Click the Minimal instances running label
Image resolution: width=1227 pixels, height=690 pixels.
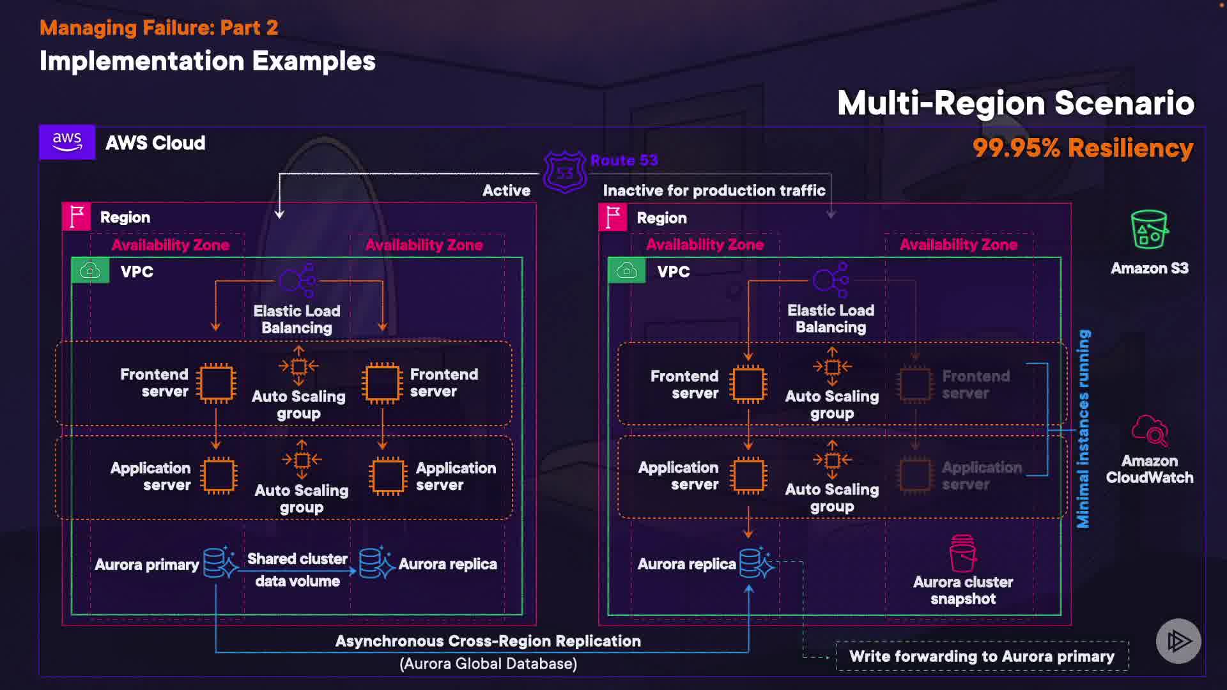point(1083,429)
